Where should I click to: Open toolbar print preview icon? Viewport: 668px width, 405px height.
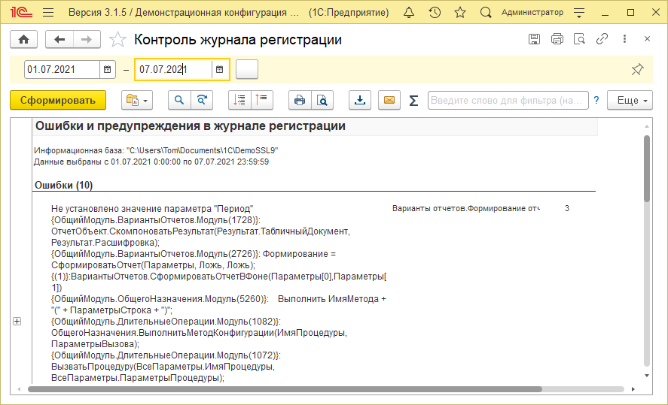pyautogui.click(x=322, y=100)
